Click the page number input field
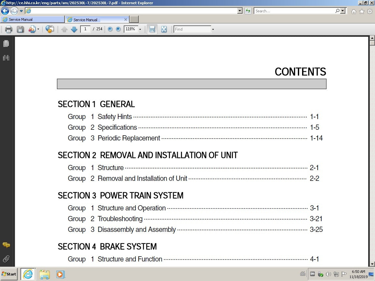Viewport: 375px width, 281px height. point(85,29)
